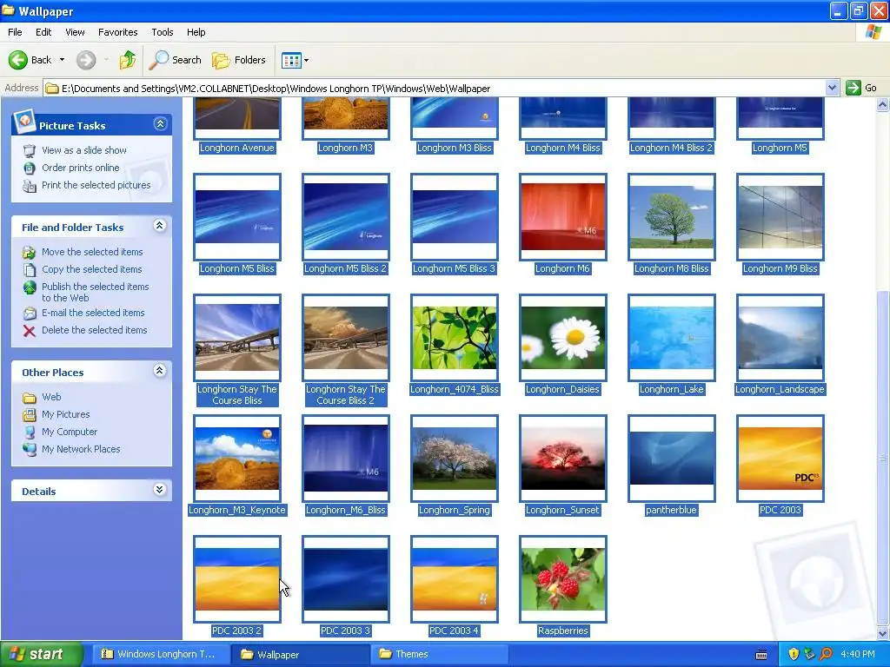Click the scrollbar up arrow
The image size is (890, 667).
(882, 104)
